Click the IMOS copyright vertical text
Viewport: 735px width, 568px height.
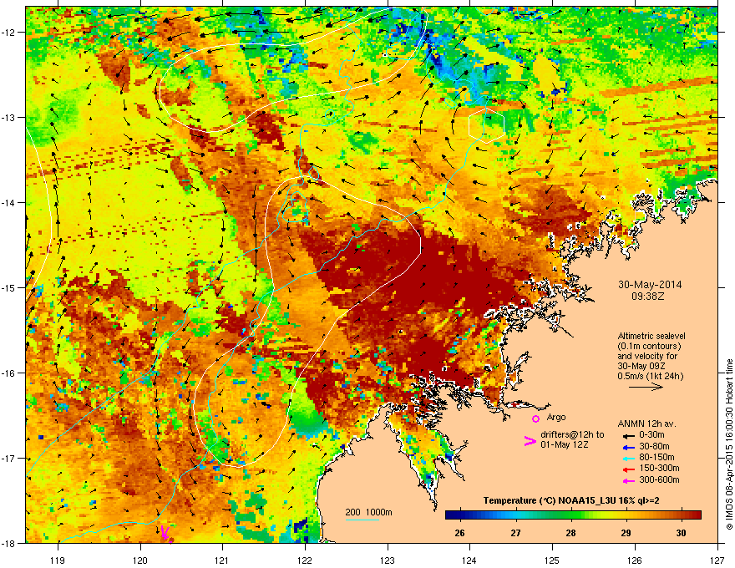point(729,444)
